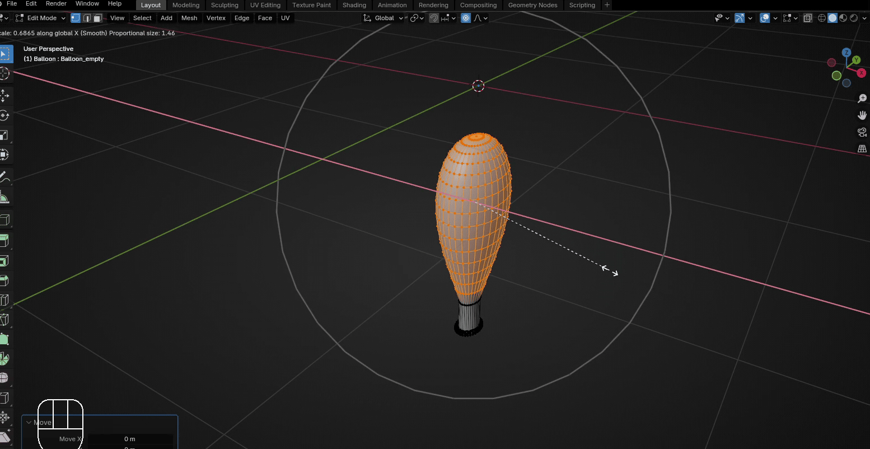Click the zoom magnifier viewport icon

pos(862,99)
